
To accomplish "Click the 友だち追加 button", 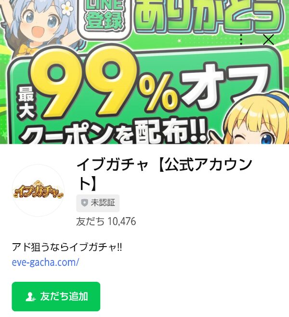I will (56, 297).
